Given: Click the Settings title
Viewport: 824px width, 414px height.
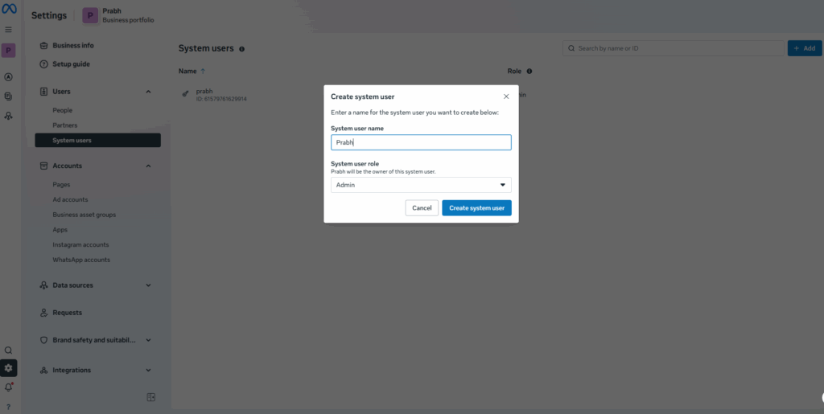Looking at the screenshot, I should [49, 15].
